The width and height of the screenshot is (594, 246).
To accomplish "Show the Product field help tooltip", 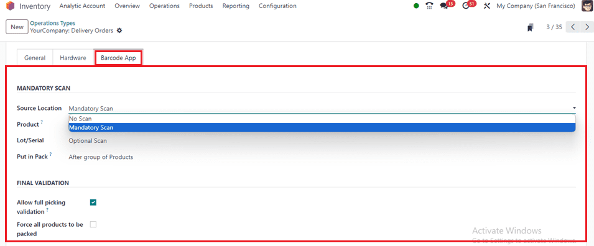I will click(42, 122).
